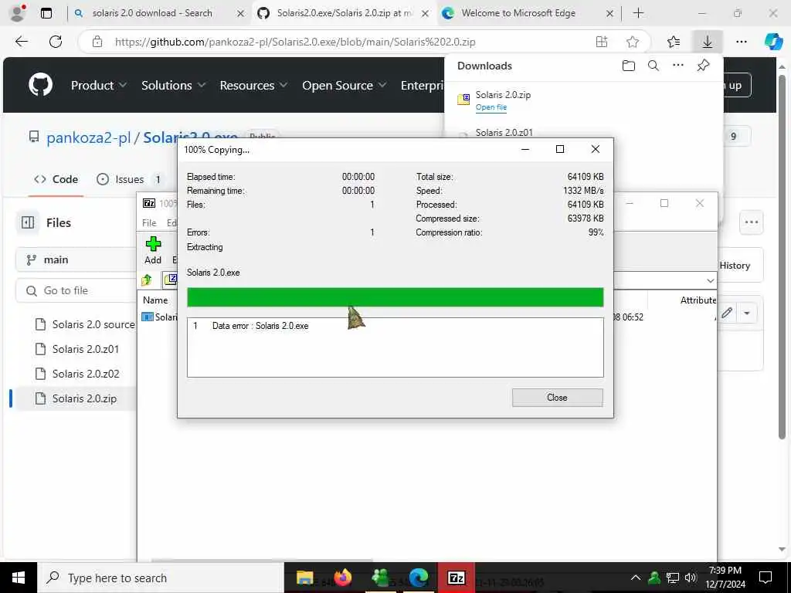This screenshot has height=593, width=791.
Task: Expand the 7-Zip address bar dropdown
Action: coord(711,280)
